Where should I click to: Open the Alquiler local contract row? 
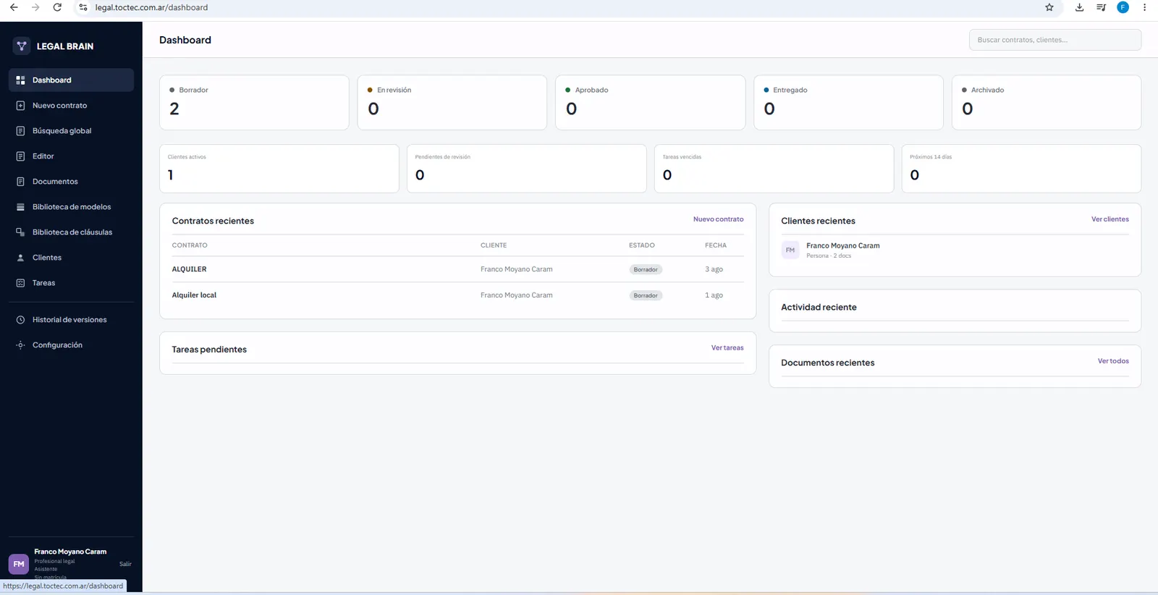click(457, 295)
